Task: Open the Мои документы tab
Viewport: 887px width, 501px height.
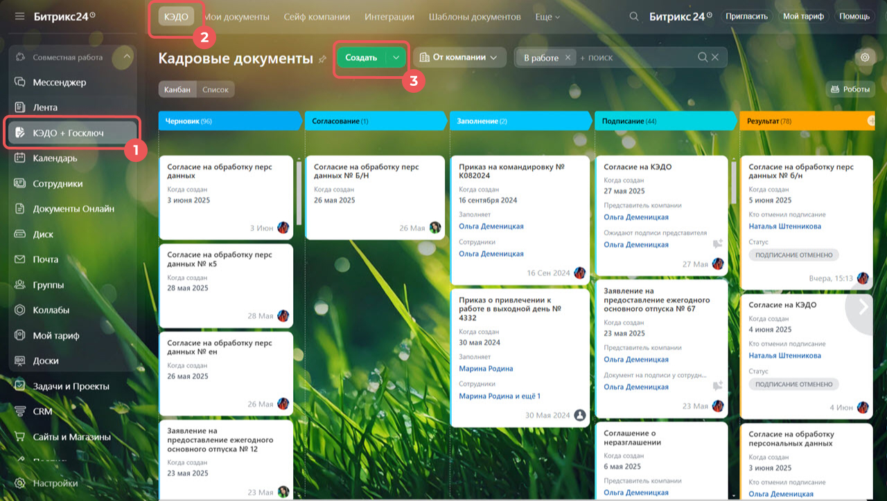Action: [x=237, y=17]
